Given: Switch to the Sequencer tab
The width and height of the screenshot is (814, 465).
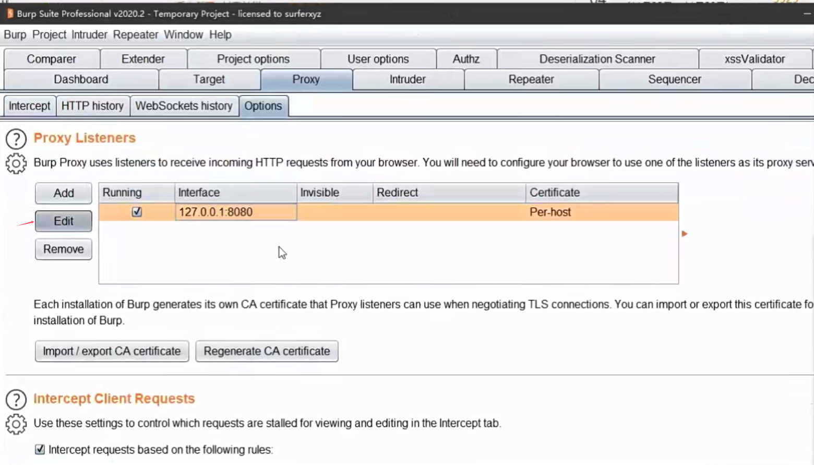Looking at the screenshot, I should pyautogui.click(x=675, y=79).
